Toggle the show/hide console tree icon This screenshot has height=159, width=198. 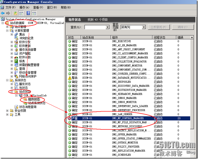21,13
